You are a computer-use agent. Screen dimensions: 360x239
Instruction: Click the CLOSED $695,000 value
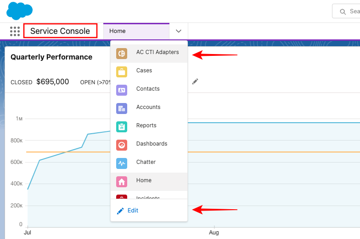pos(52,81)
